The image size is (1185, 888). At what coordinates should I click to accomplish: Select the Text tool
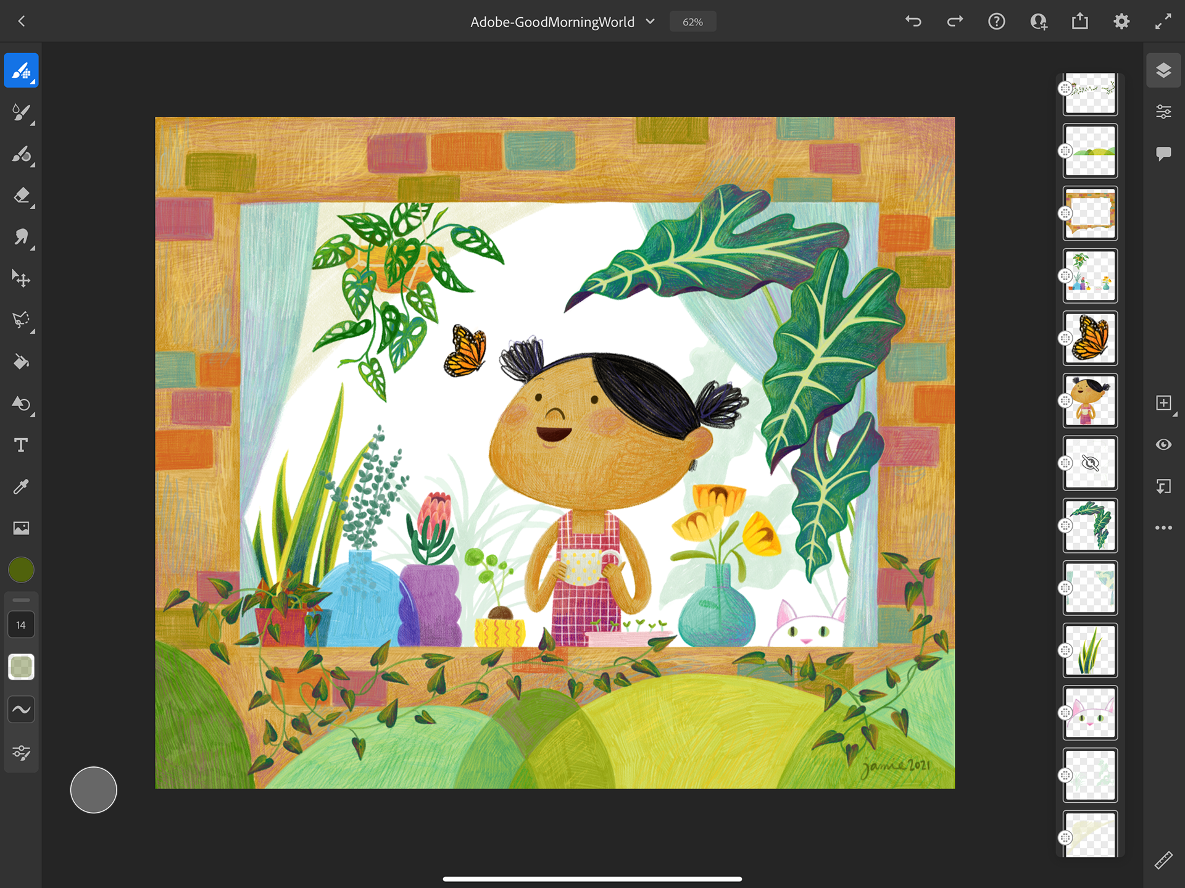pos(22,445)
